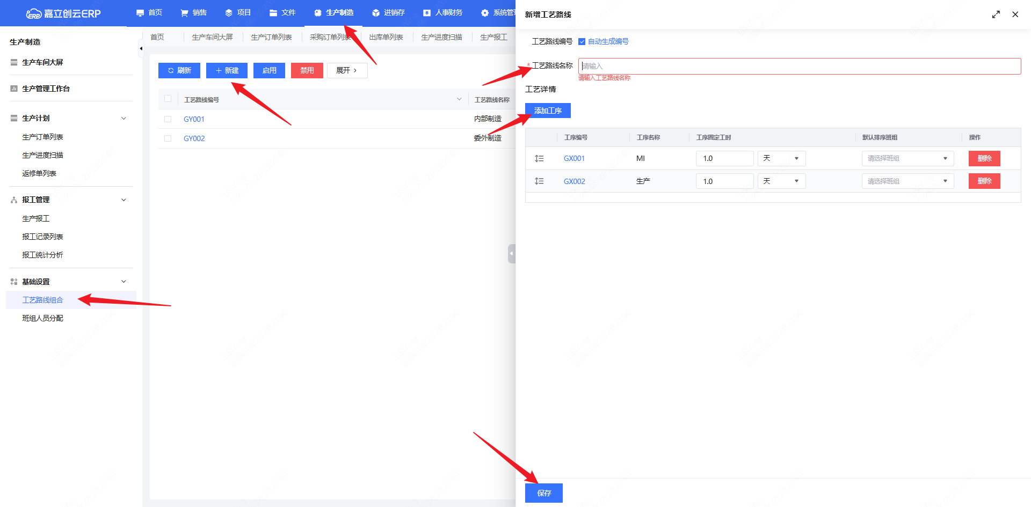Click GX001 fixed hours input field
This screenshot has width=1031, height=507.
[725, 158]
